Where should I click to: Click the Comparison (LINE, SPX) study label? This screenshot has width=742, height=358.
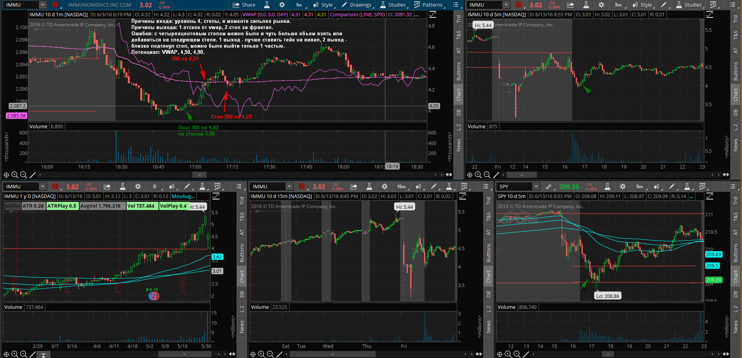[357, 14]
